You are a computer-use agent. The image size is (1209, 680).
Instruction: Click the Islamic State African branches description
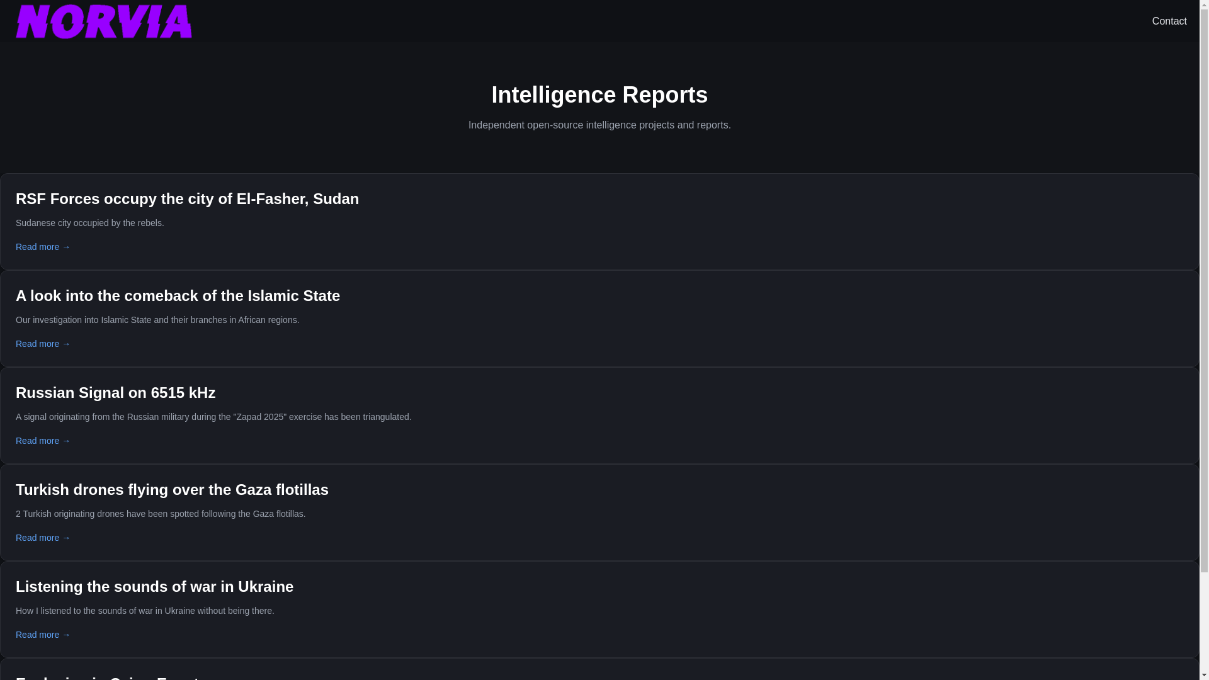point(157,320)
